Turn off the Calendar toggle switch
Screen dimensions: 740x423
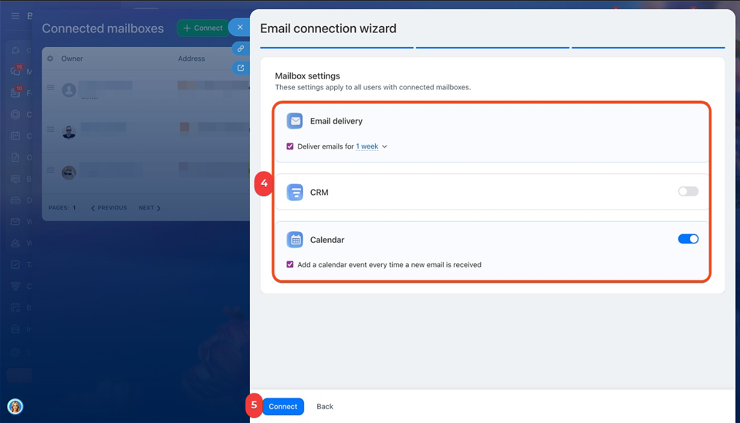tap(688, 239)
